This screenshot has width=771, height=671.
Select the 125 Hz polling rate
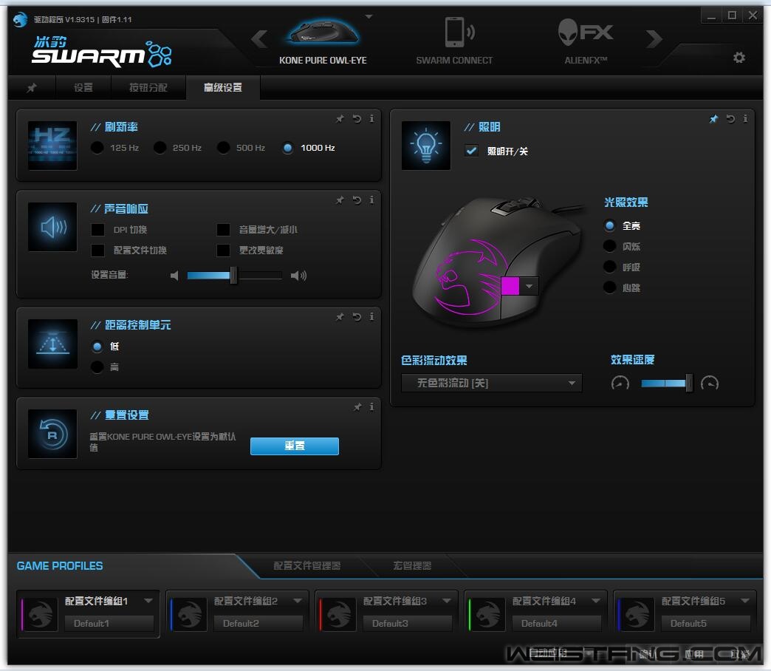tap(97, 148)
